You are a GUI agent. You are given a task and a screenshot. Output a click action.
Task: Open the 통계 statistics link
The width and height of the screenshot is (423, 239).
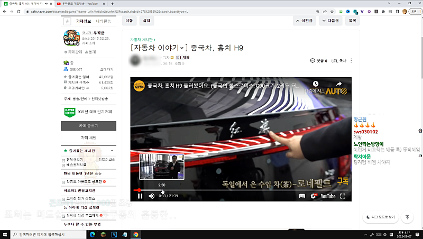(90, 52)
